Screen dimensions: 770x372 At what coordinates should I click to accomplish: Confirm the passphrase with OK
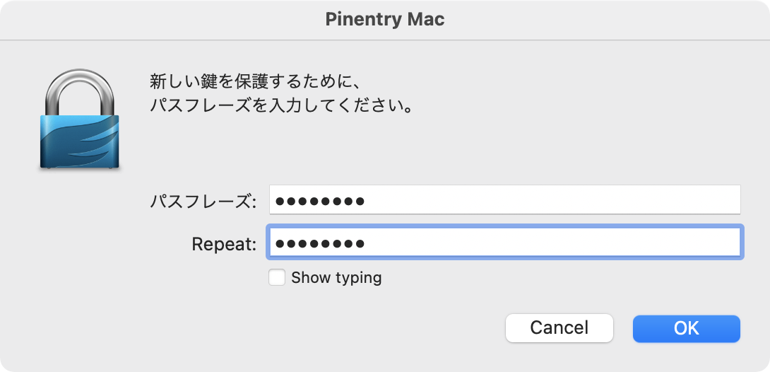click(687, 328)
